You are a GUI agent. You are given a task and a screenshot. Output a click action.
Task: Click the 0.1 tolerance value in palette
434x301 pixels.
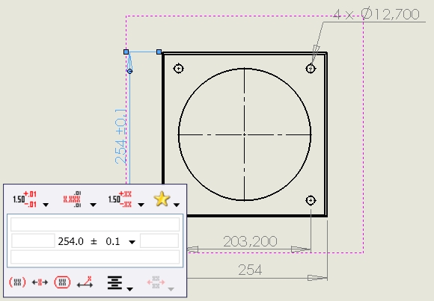113,241
